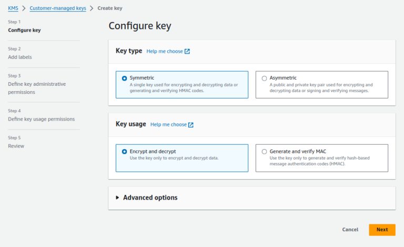The height and width of the screenshot is (247, 404).
Task: Click the orange Next button
Action: pos(382,230)
